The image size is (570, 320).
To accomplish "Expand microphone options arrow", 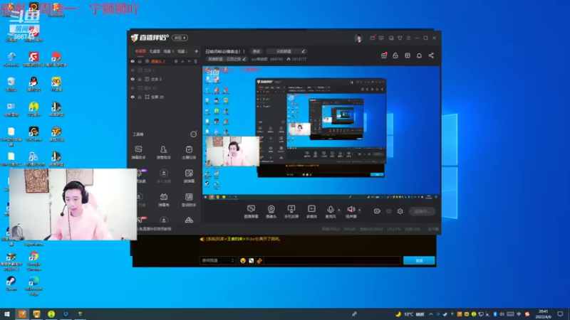I will [339, 210].
